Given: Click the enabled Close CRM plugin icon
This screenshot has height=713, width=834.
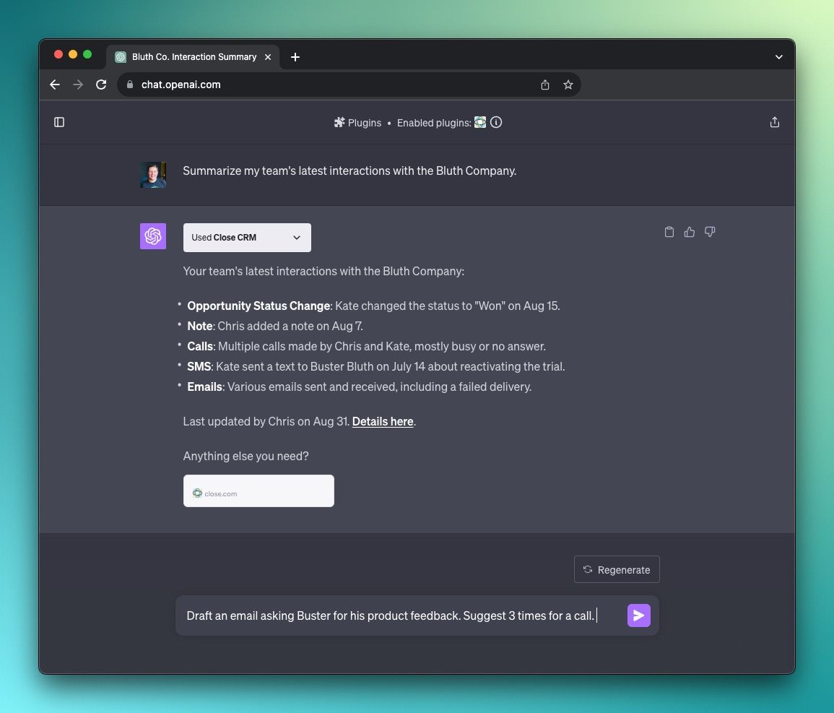Looking at the screenshot, I should tap(479, 122).
